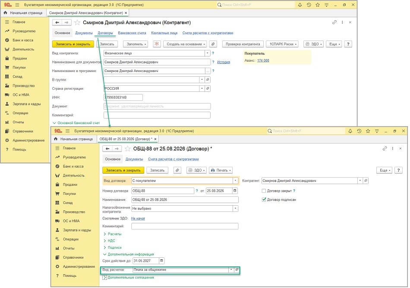The height and width of the screenshot is (288, 410).
Task: Click home icon Начальная страница in contract window
Action: tap(56, 139)
